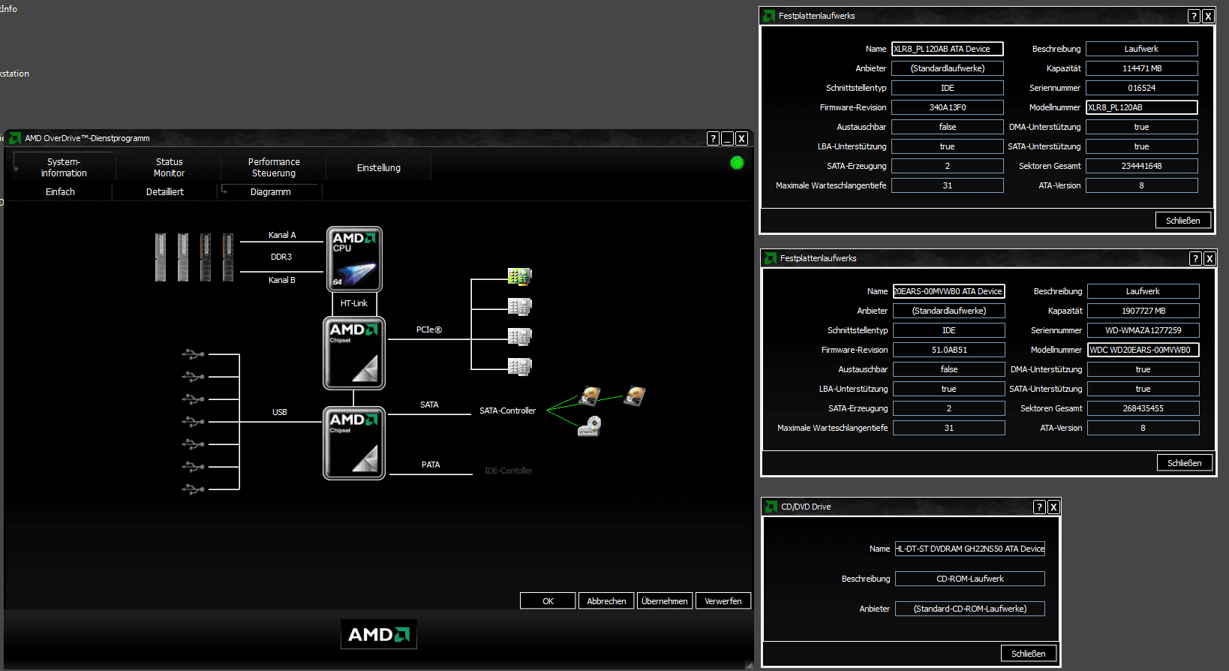The height and width of the screenshot is (671, 1229).
Task: Open the first hard disk icon at SATA-Controller
Action: [x=590, y=396]
